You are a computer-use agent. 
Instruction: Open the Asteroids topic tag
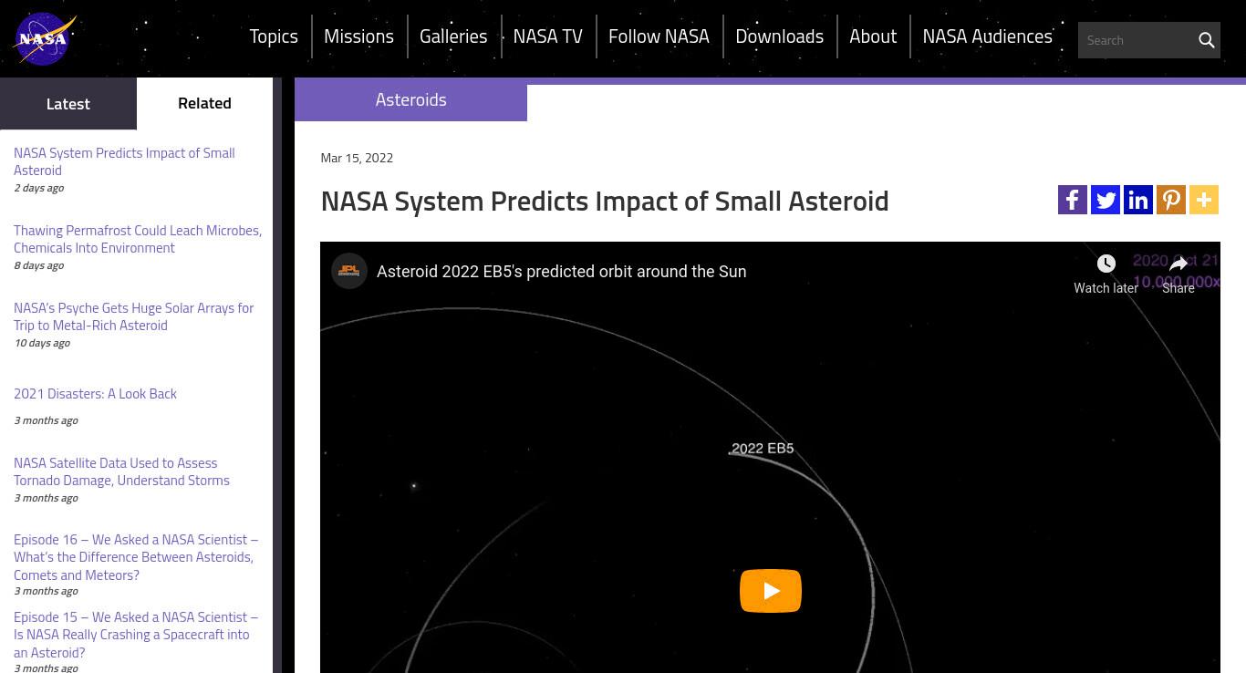click(410, 99)
